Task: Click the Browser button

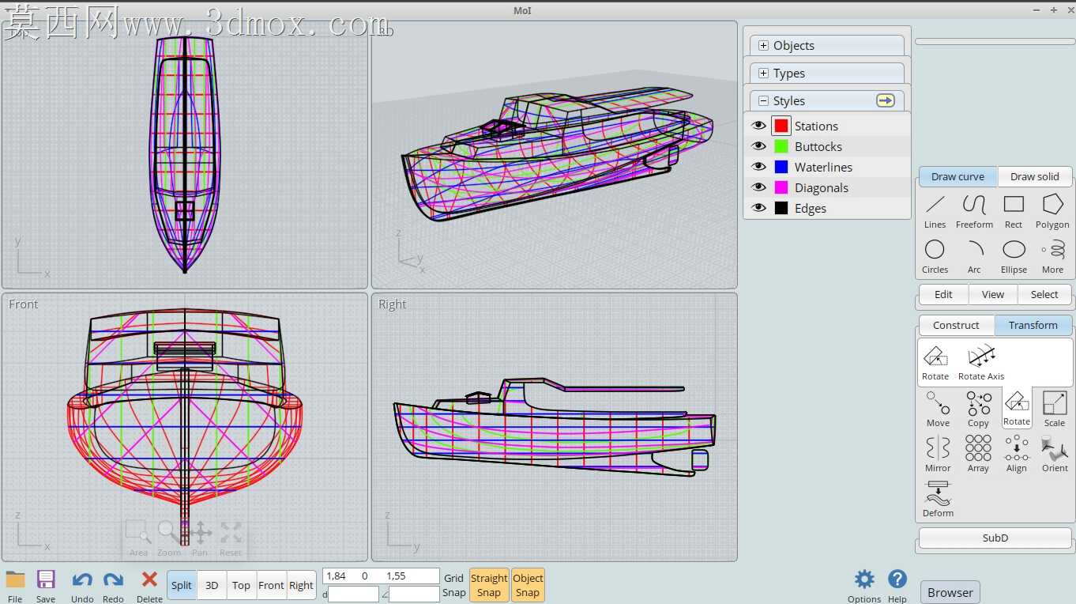Action: 950,592
